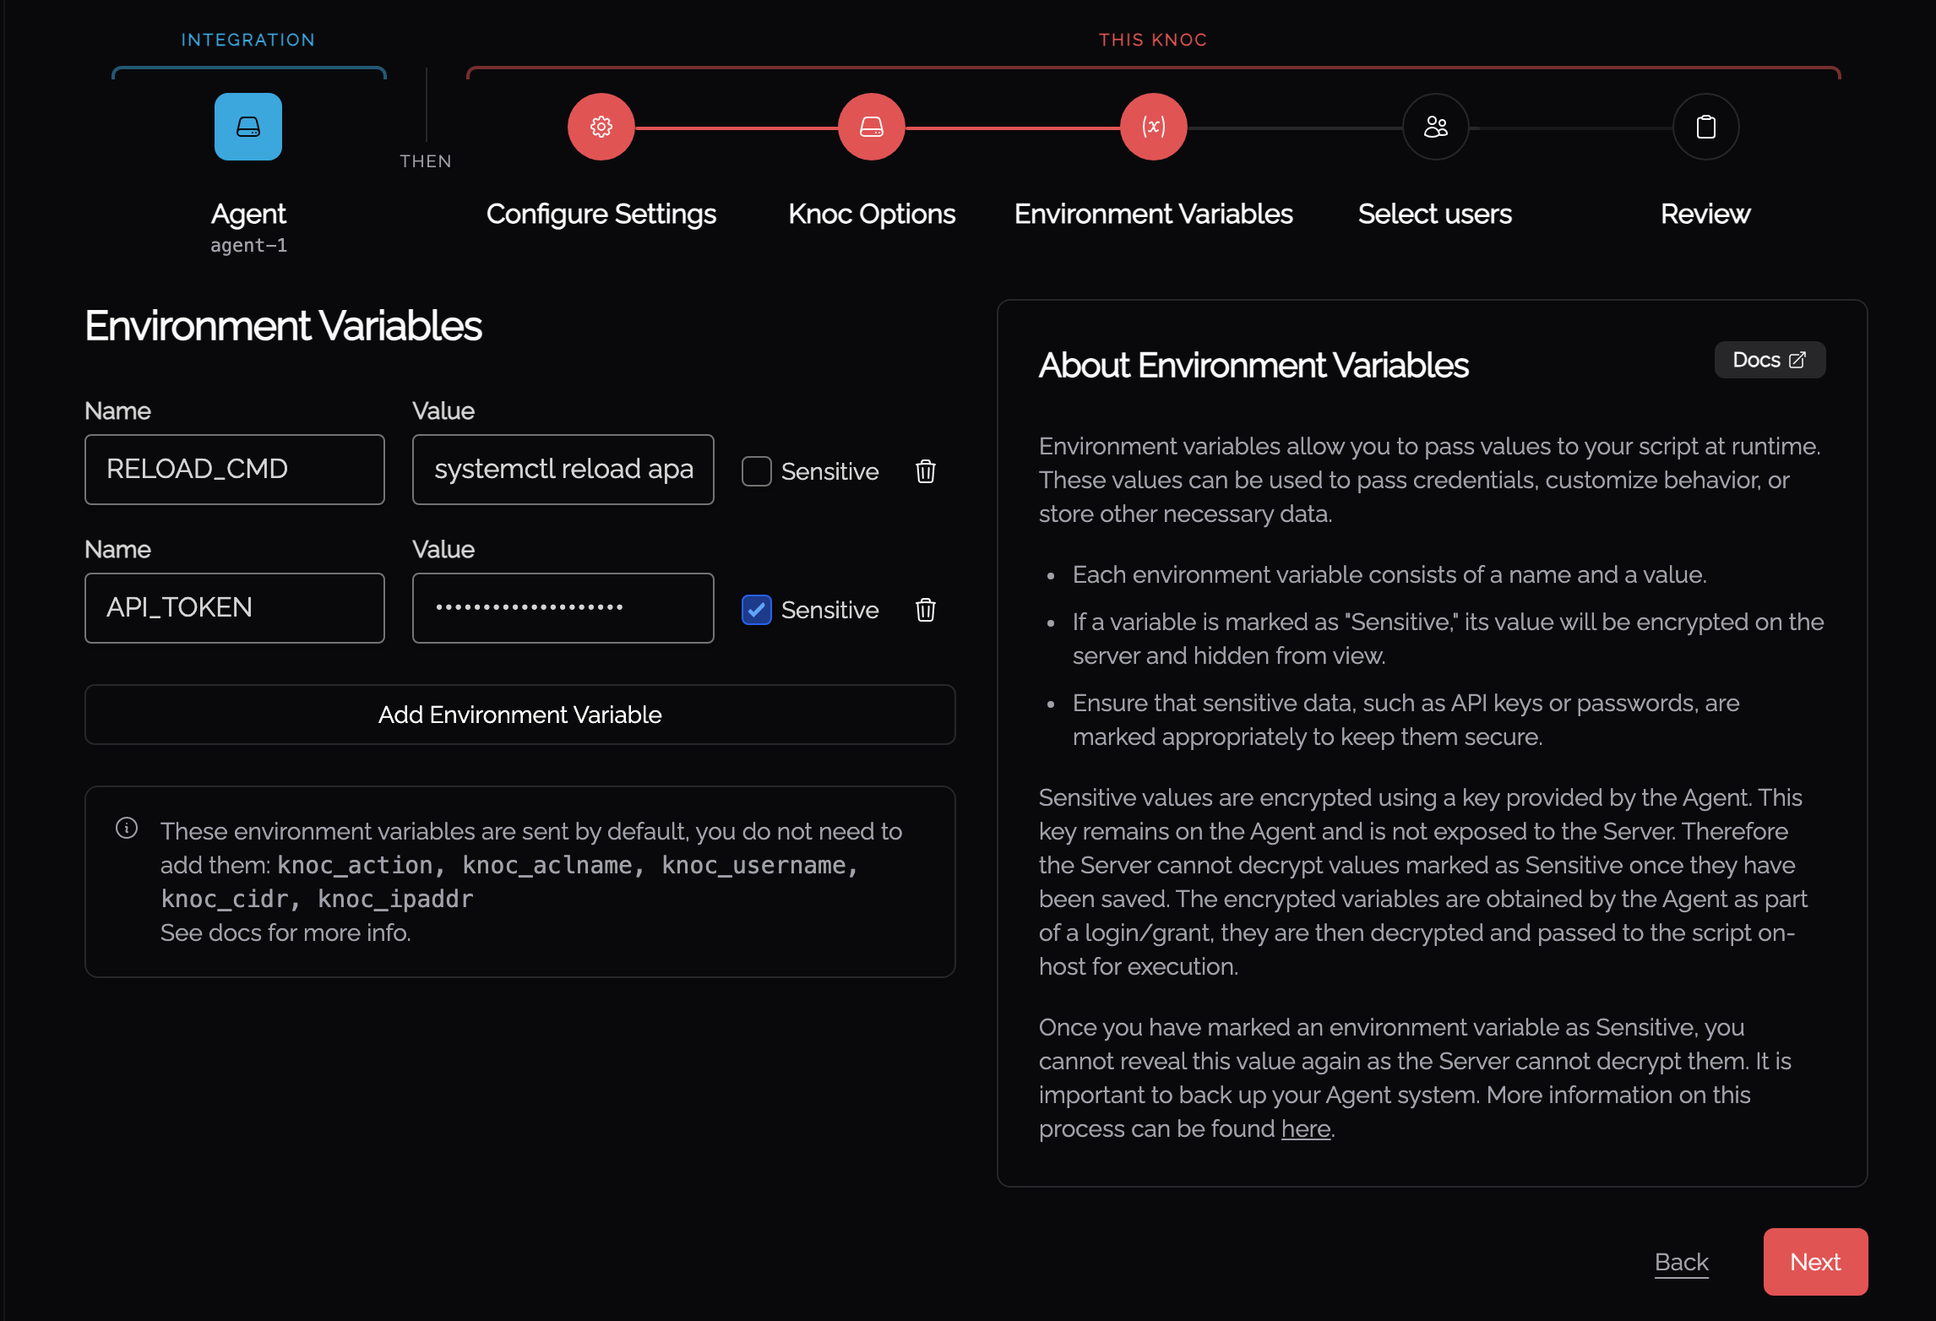
Task: Click the Environment Variables step label
Action: 1153,214
